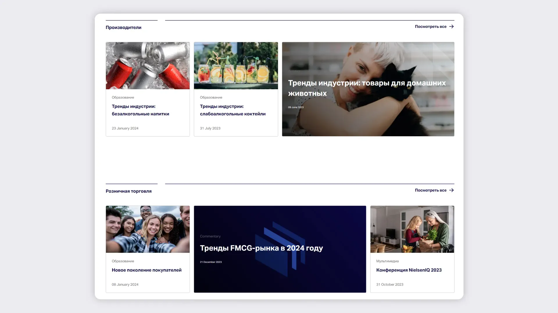This screenshot has width=558, height=313.
Task: Open Новое поколение покупателей article title
Action: (146, 270)
